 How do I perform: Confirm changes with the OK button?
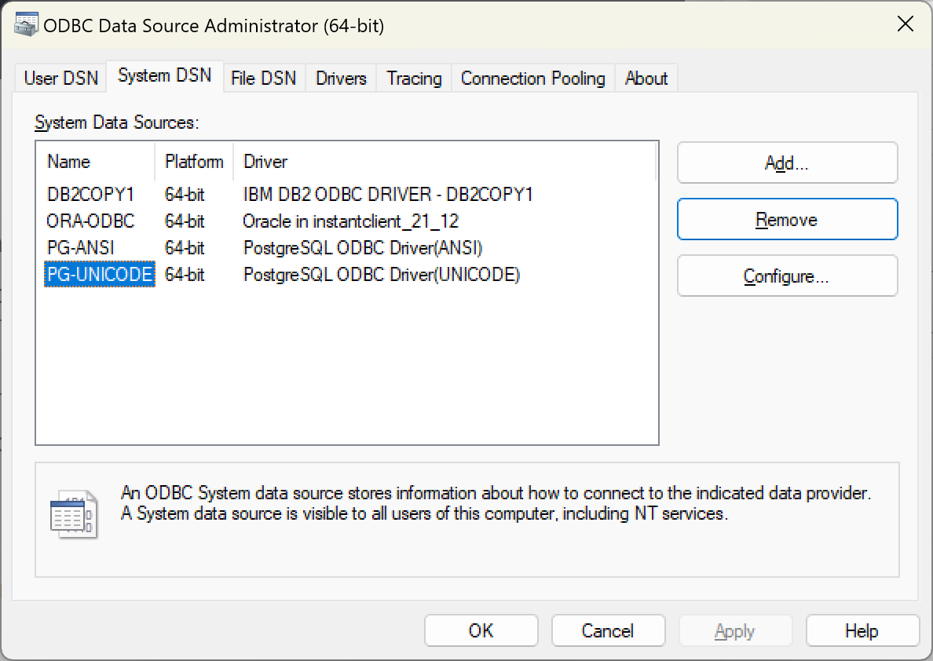[x=481, y=630]
